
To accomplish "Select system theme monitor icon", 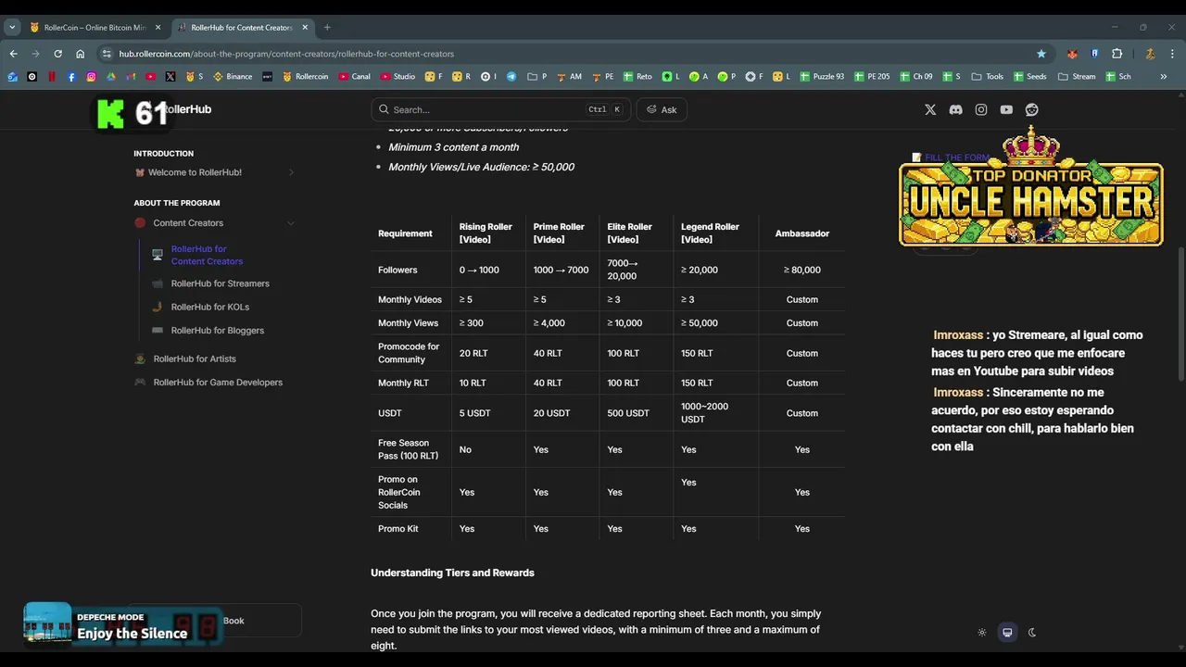I will (1007, 633).
